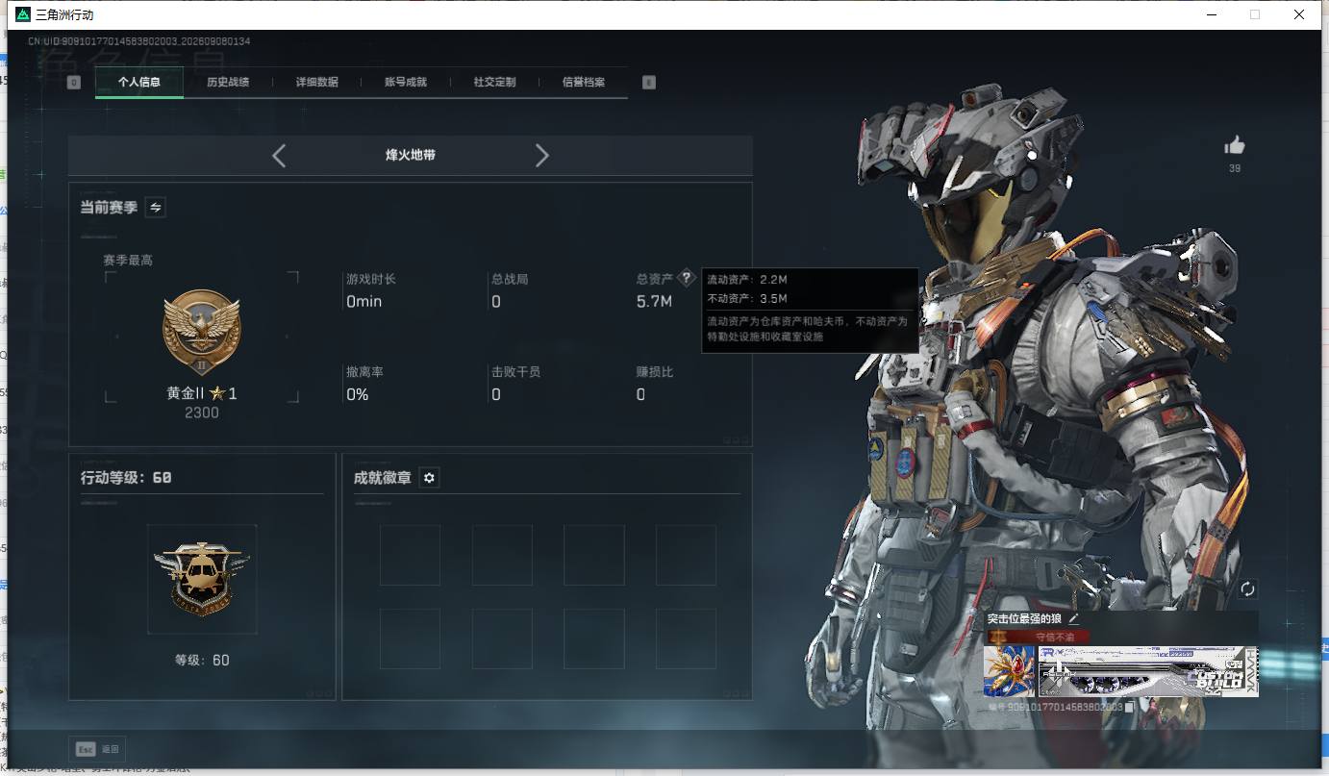Click the level 60 helicopter badge
1329x776 pixels.
pos(202,578)
